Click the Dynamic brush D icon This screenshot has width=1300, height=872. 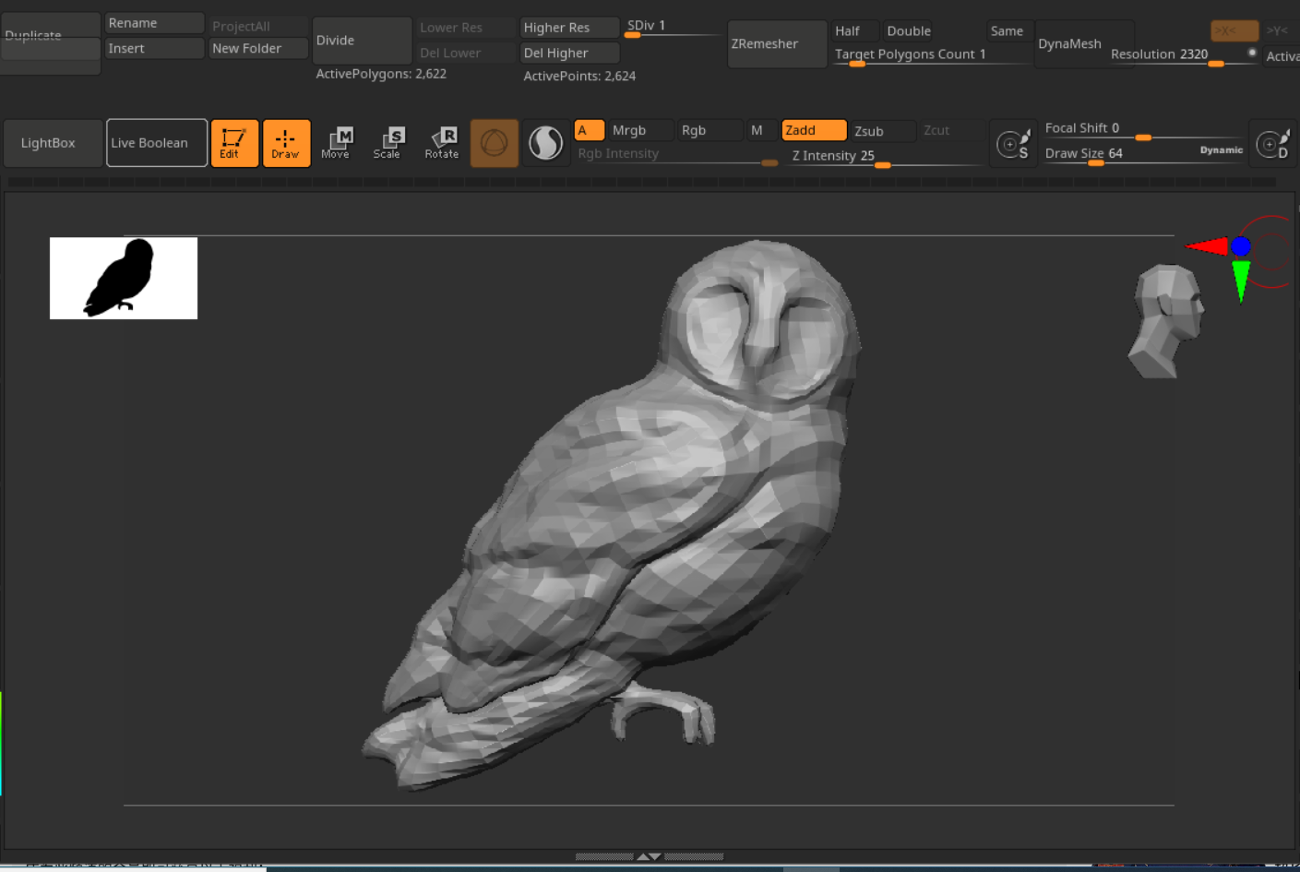point(1272,144)
